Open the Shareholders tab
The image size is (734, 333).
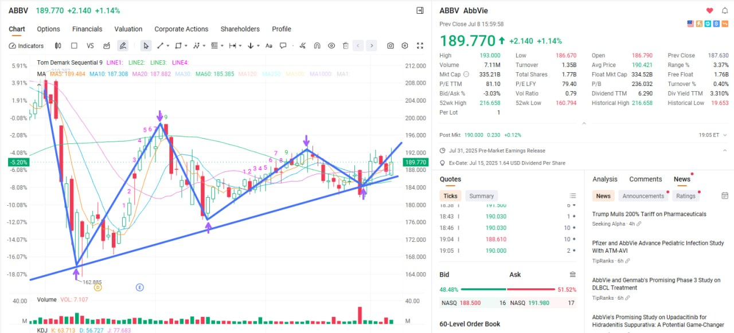[240, 29]
